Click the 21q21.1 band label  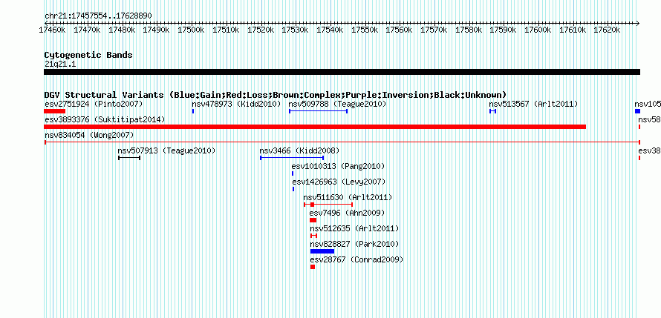point(60,64)
